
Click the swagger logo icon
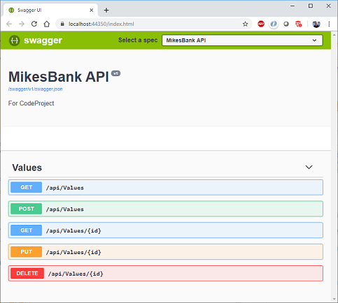coord(15,40)
